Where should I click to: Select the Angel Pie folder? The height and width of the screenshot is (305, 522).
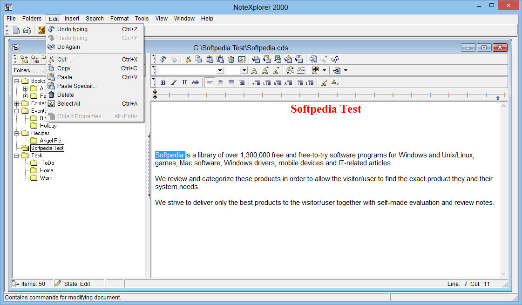[x=51, y=141]
